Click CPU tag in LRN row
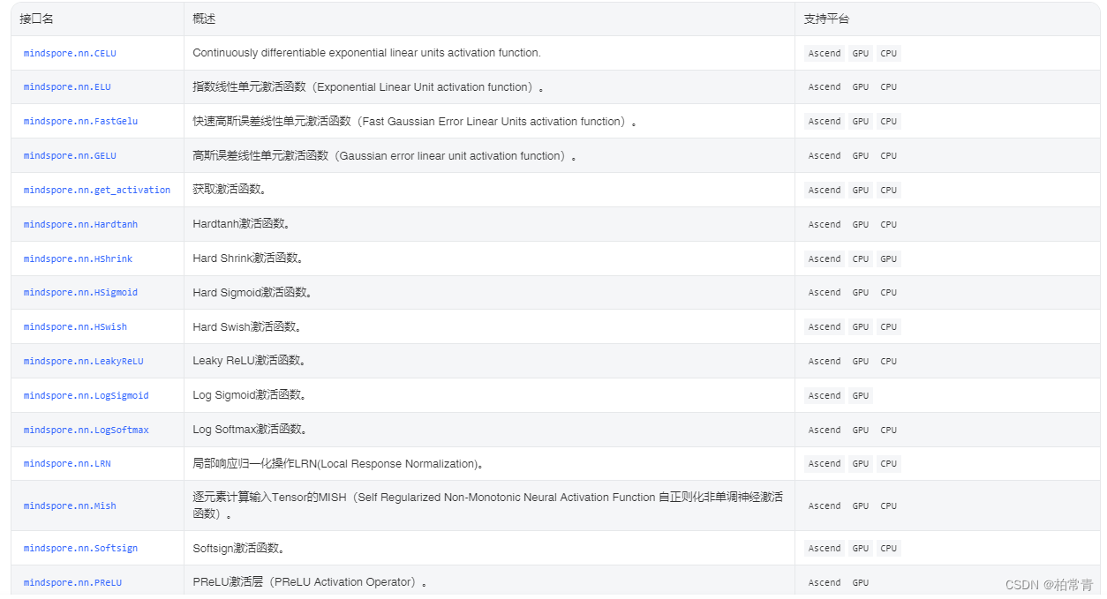This screenshot has width=1107, height=599. [x=889, y=464]
